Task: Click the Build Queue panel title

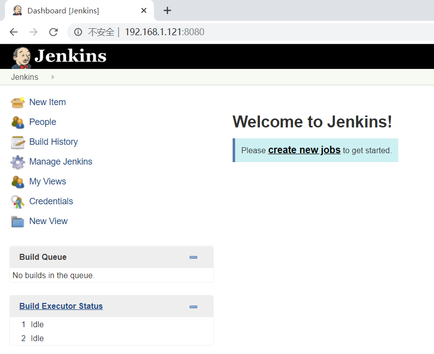Action: pos(43,257)
